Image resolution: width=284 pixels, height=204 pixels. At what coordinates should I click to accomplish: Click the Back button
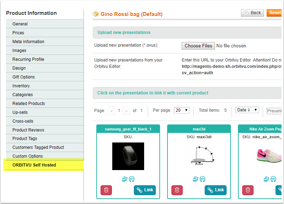252,13
